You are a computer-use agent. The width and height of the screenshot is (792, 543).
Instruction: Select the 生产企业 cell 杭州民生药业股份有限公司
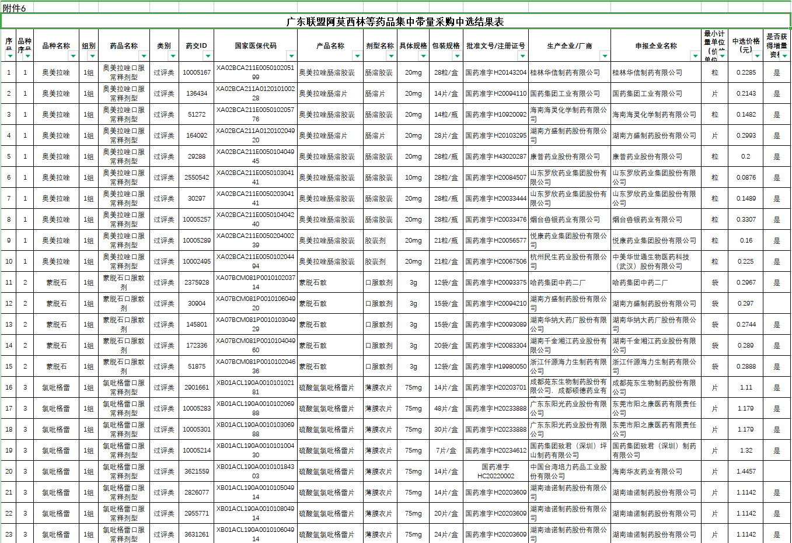570,261
